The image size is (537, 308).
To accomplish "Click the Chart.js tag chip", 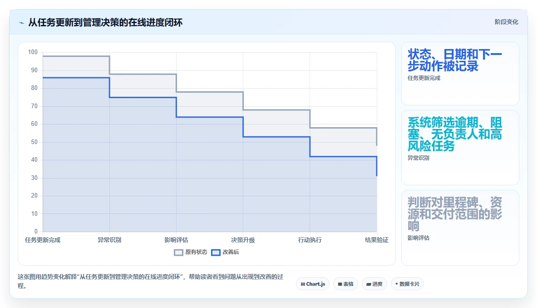I will click(x=313, y=284).
